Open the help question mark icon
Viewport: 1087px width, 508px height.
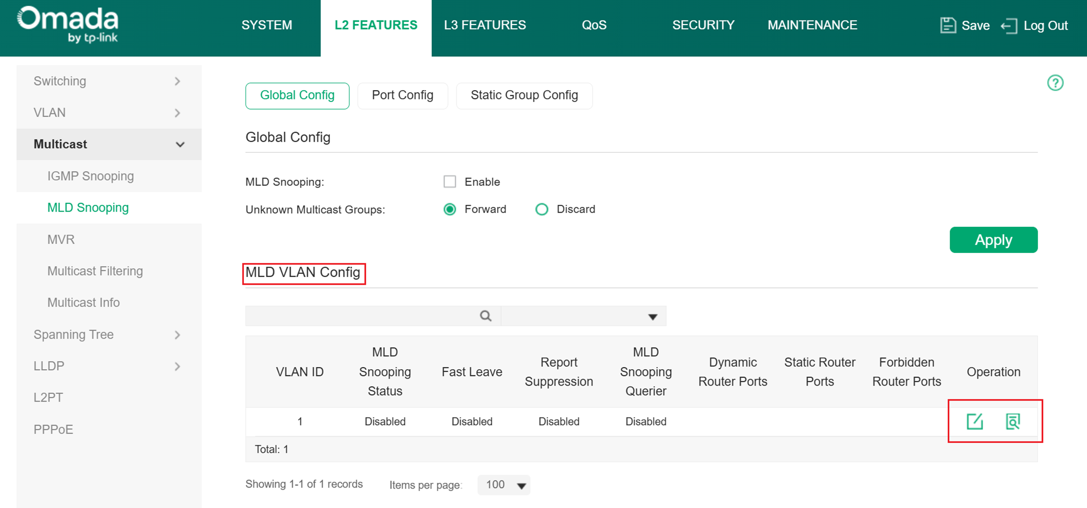(1055, 83)
